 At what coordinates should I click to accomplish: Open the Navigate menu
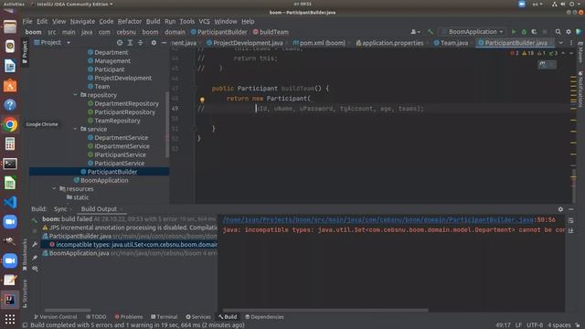tap(82, 21)
